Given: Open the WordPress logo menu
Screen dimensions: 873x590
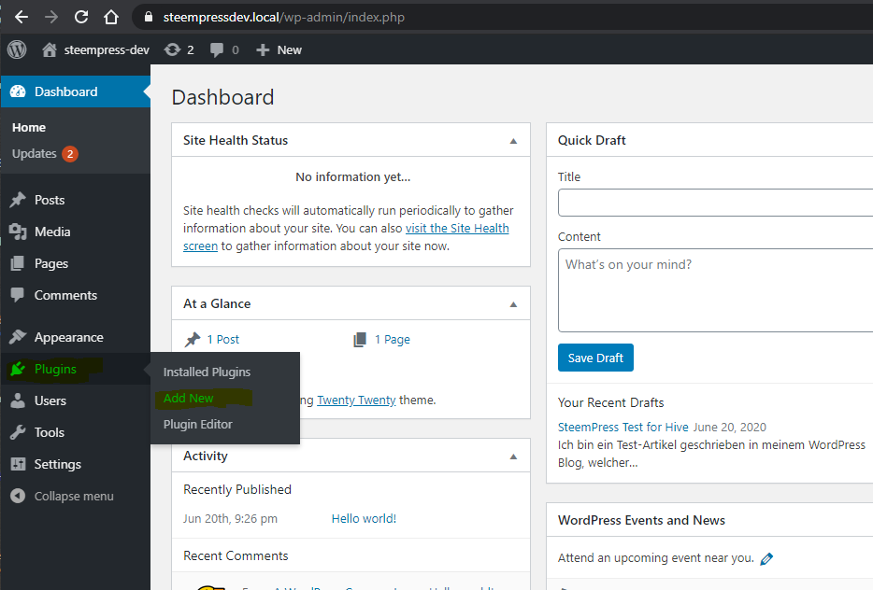Looking at the screenshot, I should pyautogui.click(x=17, y=50).
